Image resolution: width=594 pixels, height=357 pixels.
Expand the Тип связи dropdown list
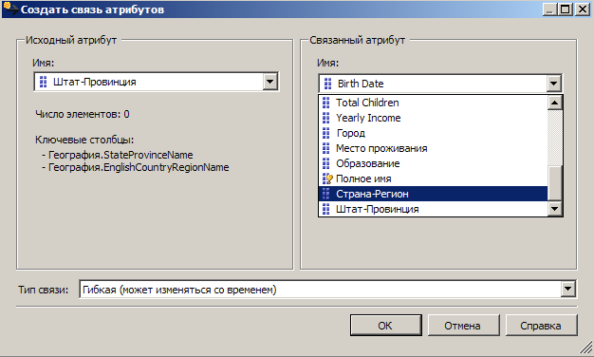click(x=567, y=290)
